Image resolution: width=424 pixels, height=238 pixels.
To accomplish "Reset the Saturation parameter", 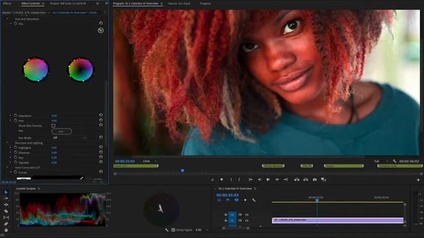I will tap(101, 115).
